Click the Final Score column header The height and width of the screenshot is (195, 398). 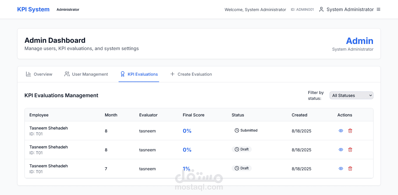click(x=193, y=115)
